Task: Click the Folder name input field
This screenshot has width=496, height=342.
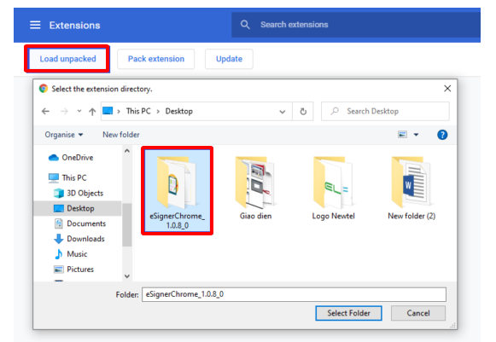Action: [x=294, y=294]
